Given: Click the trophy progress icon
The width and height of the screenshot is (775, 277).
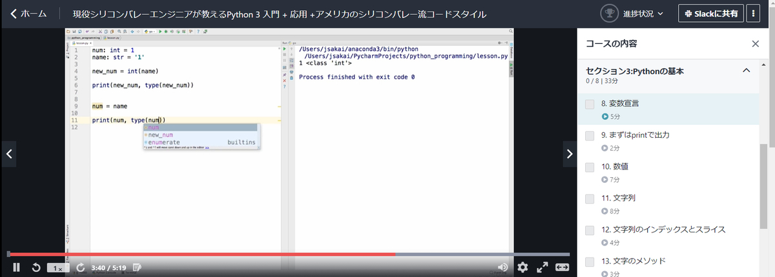Looking at the screenshot, I should [609, 14].
